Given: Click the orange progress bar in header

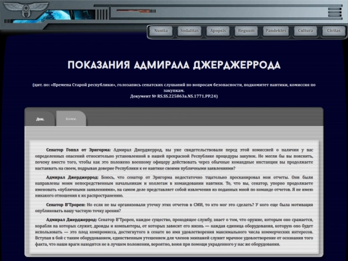Looking at the screenshot, I should coord(133,11).
